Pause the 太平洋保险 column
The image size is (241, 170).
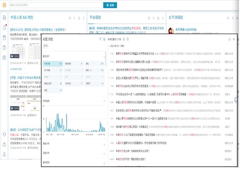tap(233, 18)
